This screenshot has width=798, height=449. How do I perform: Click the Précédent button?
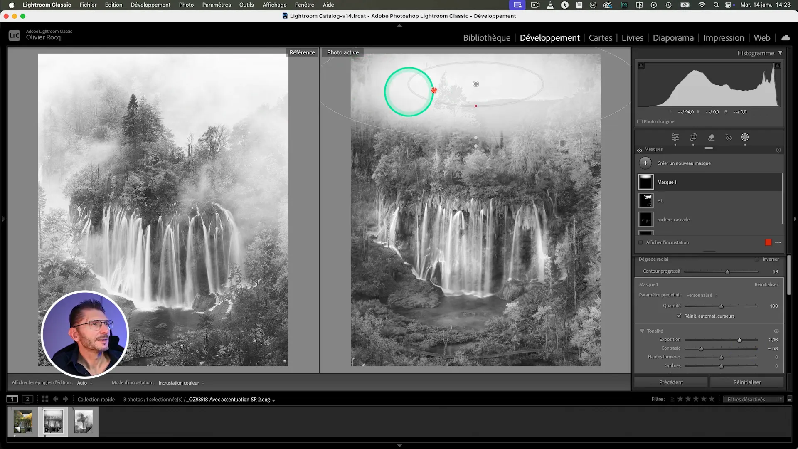[x=671, y=382]
